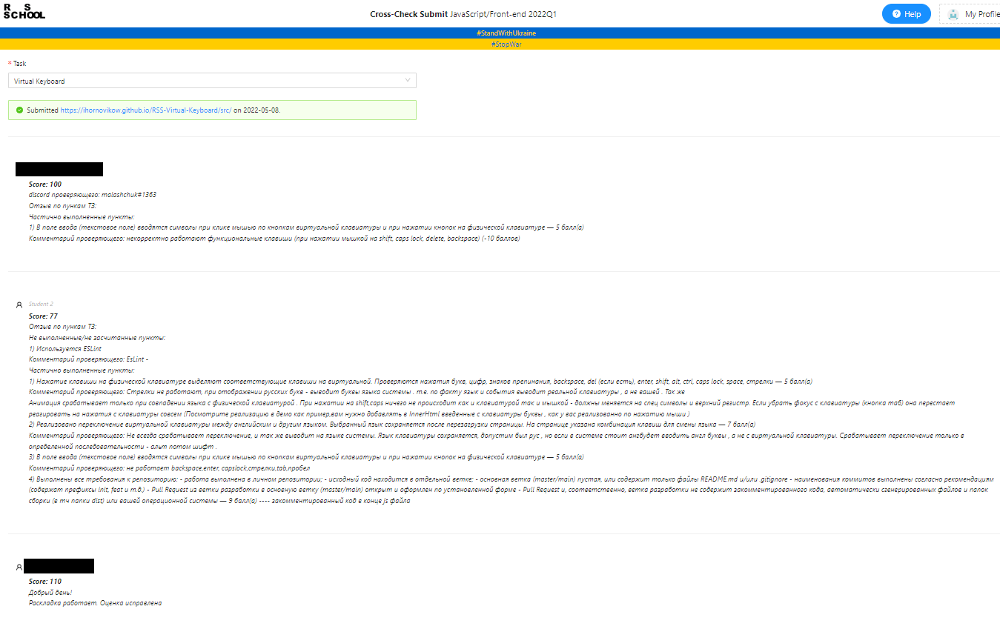The width and height of the screenshot is (1000, 632).
Task: Click the #StandWithUkraine banner link
Action: click(x=506, y=33)
